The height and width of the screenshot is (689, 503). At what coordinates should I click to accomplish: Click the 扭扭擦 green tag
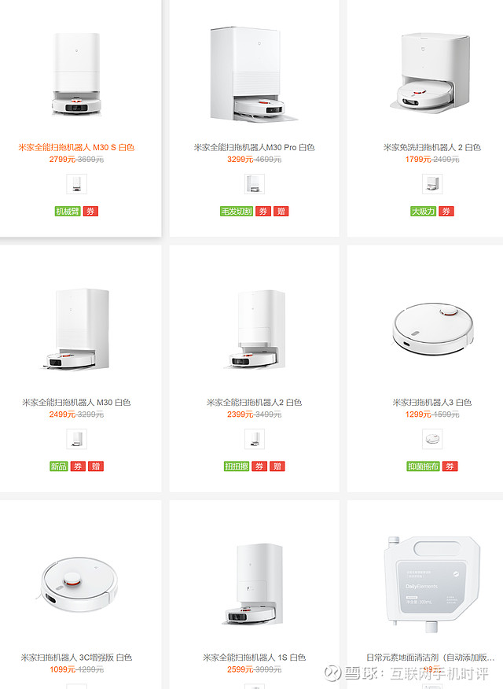coord(237,466)
